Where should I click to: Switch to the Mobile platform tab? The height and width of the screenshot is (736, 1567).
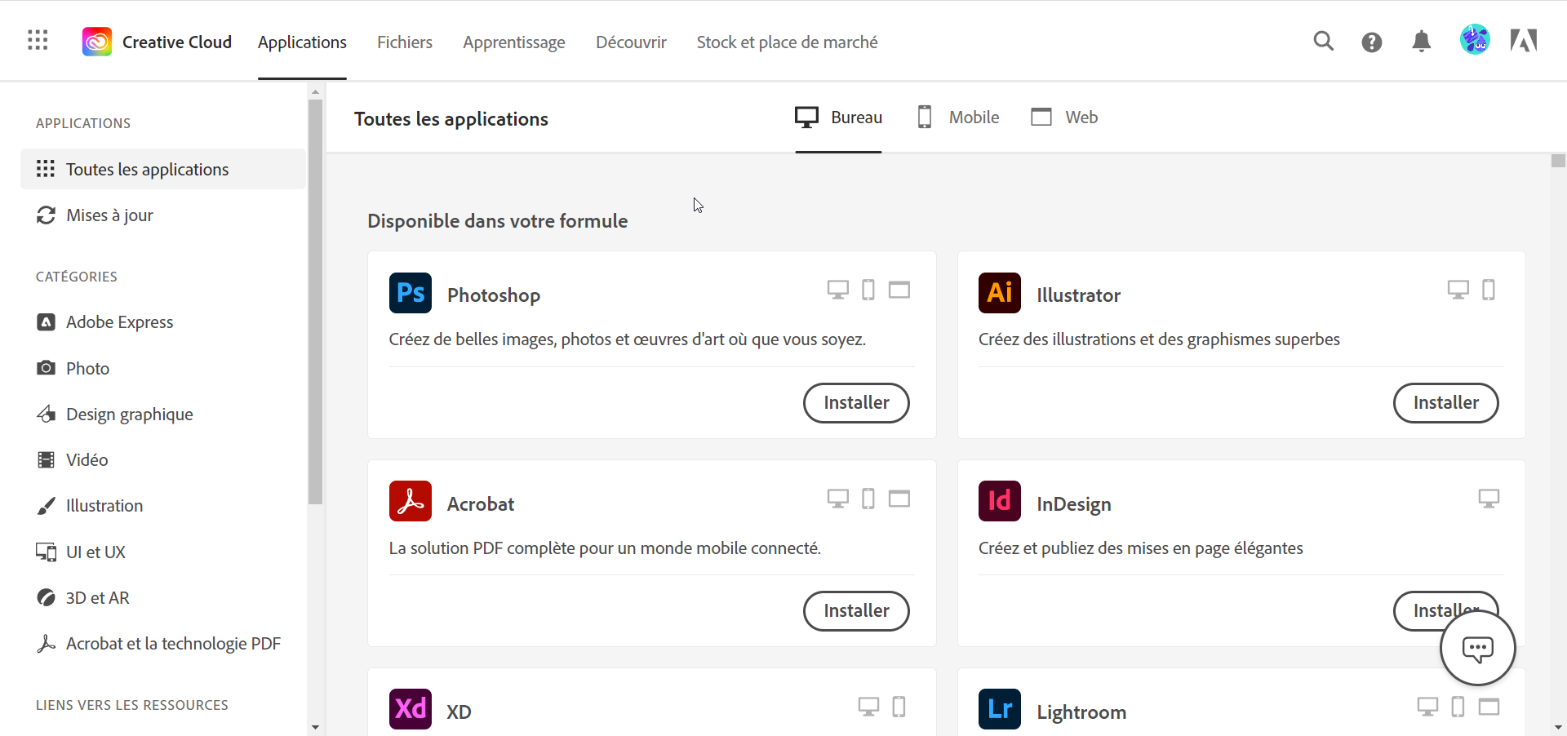coord(958,117)
